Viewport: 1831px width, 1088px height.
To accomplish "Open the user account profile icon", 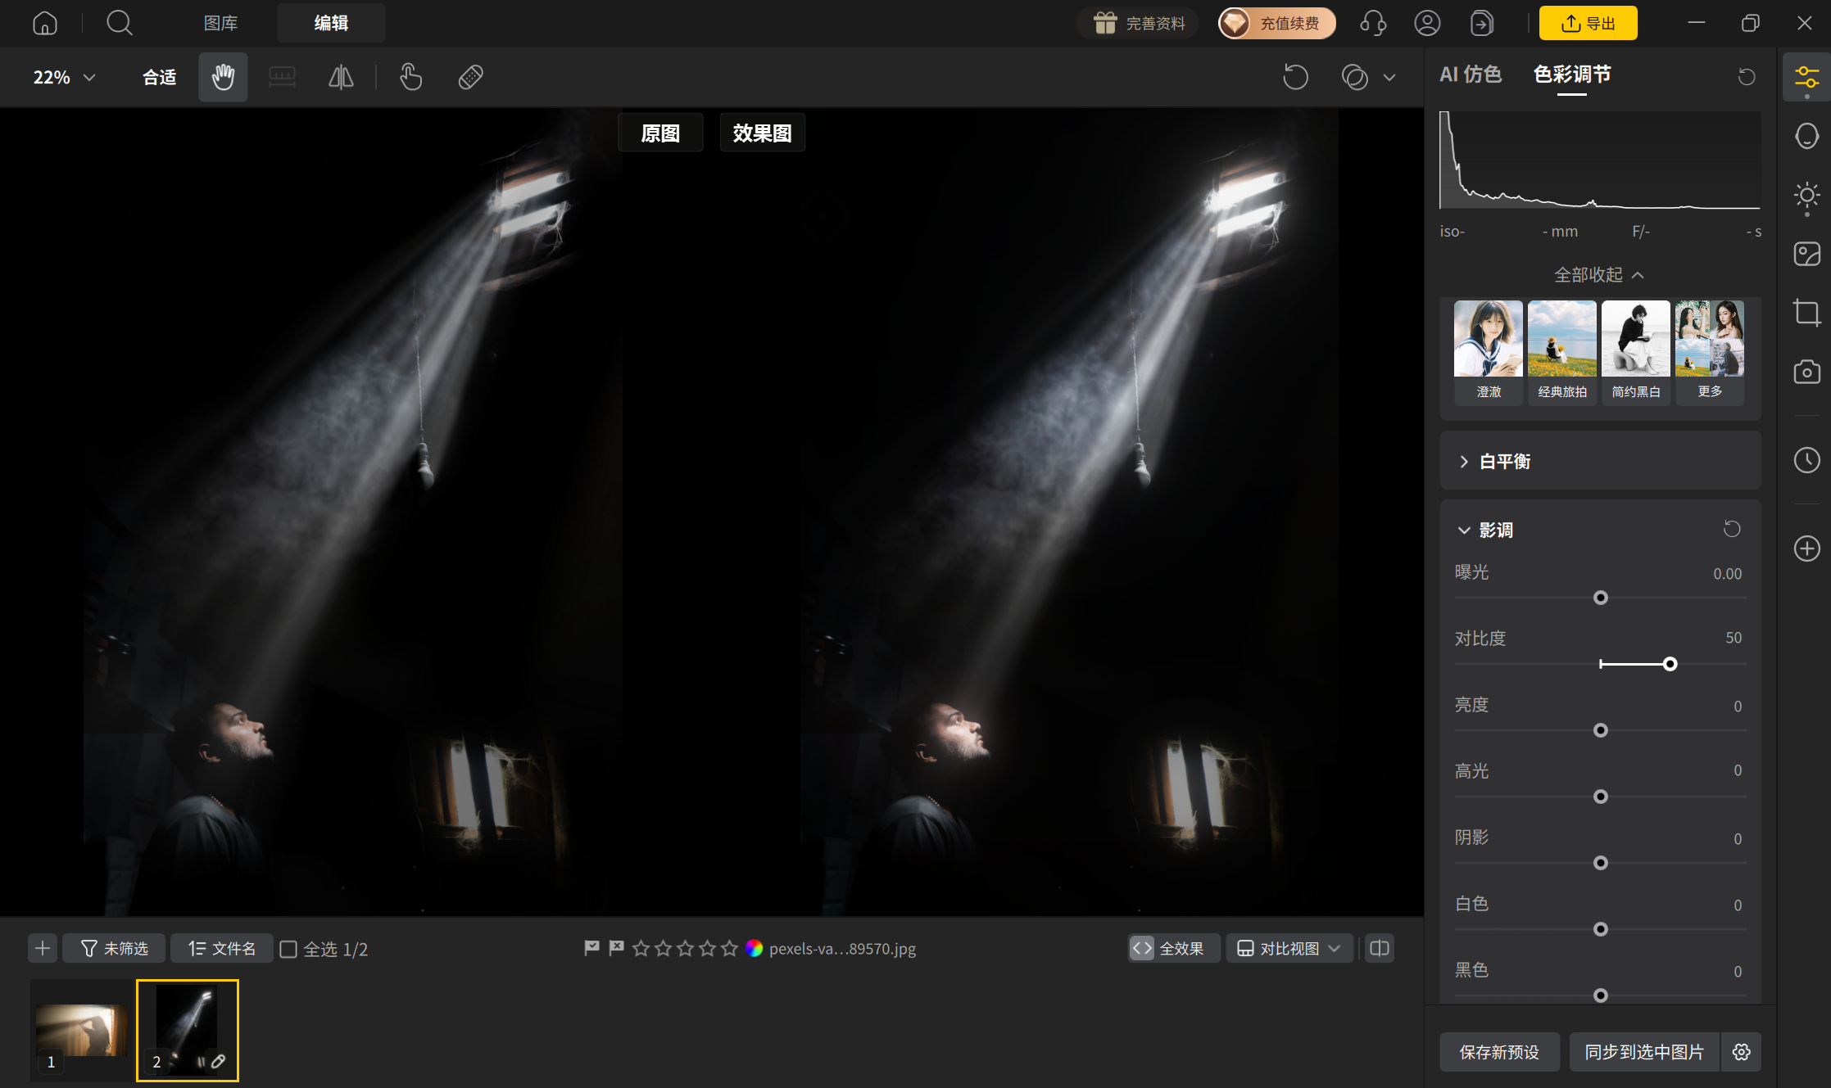I will 1427,23.
